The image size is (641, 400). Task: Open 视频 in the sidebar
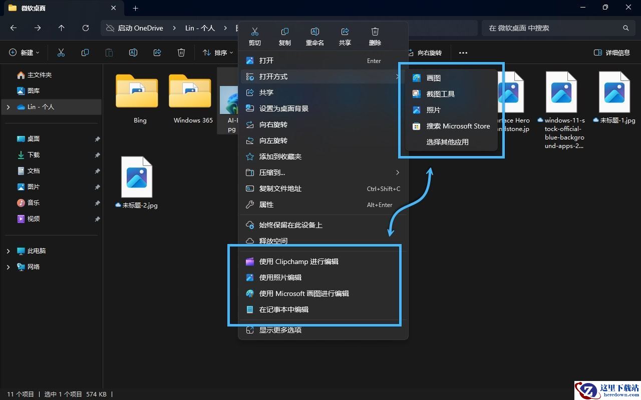click(x=34, y=219)
